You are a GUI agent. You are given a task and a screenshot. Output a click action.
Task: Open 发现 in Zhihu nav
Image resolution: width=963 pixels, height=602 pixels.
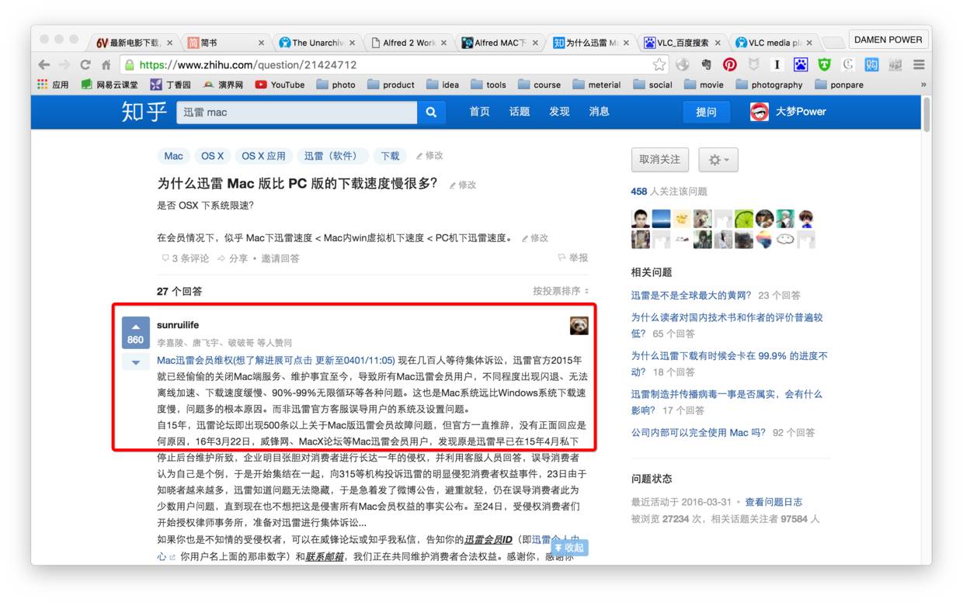[559, 112]
